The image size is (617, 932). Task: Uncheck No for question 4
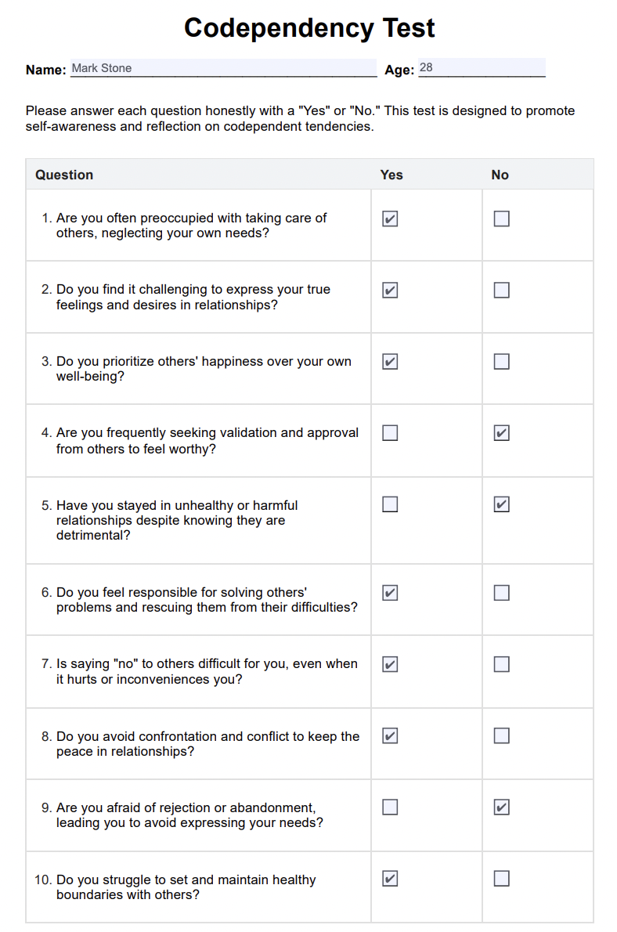pos(502,433)
